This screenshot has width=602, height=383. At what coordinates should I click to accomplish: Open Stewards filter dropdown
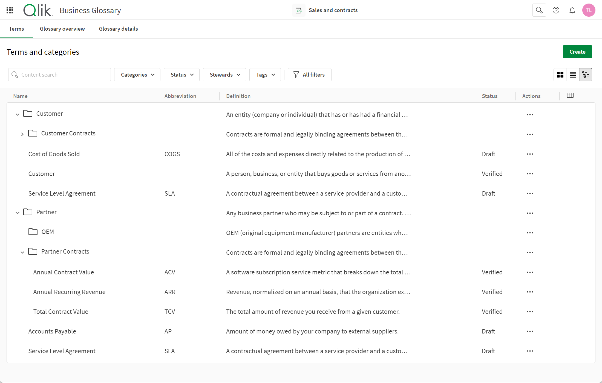pos(224,75)
